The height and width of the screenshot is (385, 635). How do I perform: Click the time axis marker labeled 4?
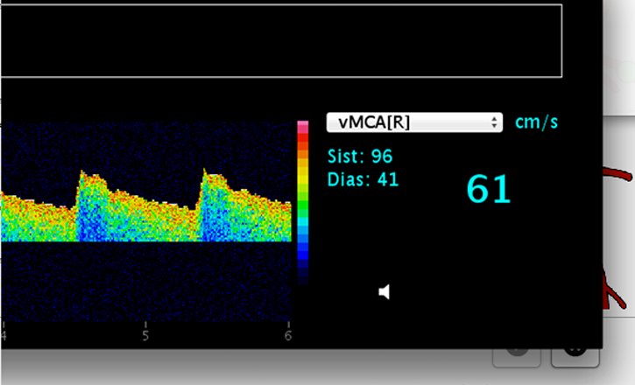(x=4, y=336)
